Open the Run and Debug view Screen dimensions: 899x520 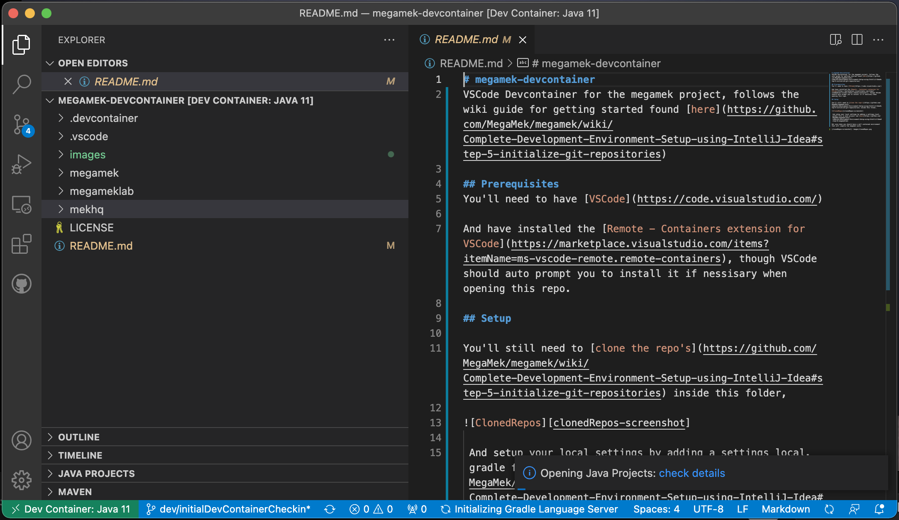[22, 164]
